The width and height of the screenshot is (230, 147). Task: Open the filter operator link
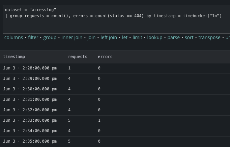click(33, 37)
